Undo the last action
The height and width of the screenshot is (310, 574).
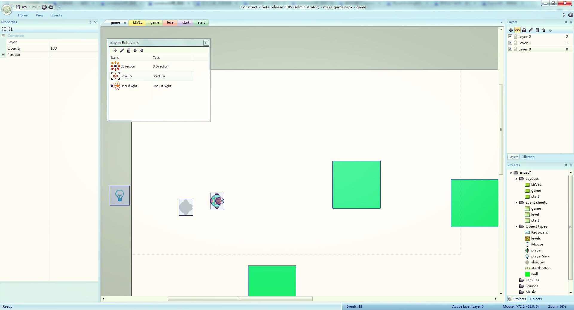pos(25,7)
